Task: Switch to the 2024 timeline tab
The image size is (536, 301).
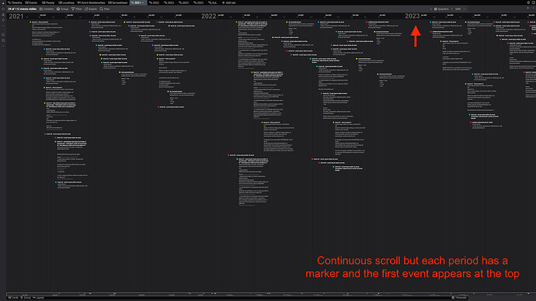Action: click(183, 2)
